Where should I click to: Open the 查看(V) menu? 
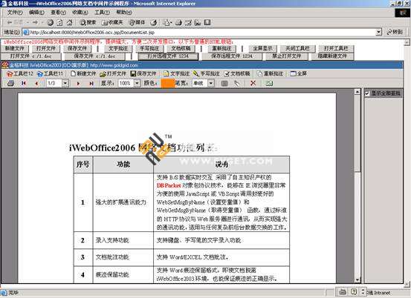pyautogui.click(x=58, y=13)
